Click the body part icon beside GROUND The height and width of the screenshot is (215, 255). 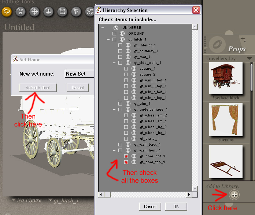pyautogui.click(x=122, y=34)
